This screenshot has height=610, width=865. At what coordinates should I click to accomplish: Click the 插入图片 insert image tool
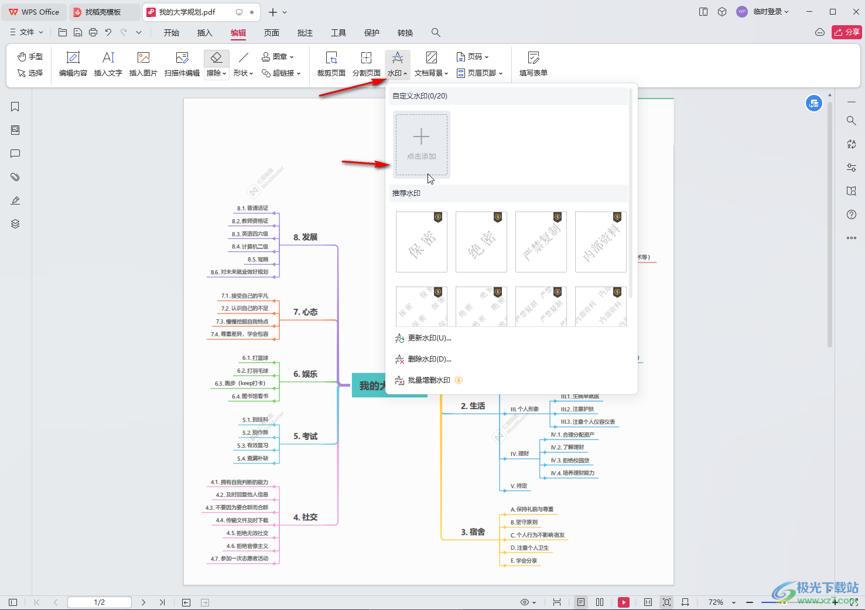pos(143,64)
